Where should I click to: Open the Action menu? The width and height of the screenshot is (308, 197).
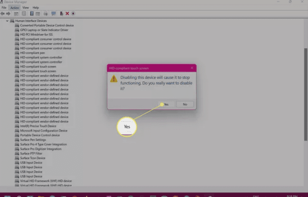tap(15, 8)
